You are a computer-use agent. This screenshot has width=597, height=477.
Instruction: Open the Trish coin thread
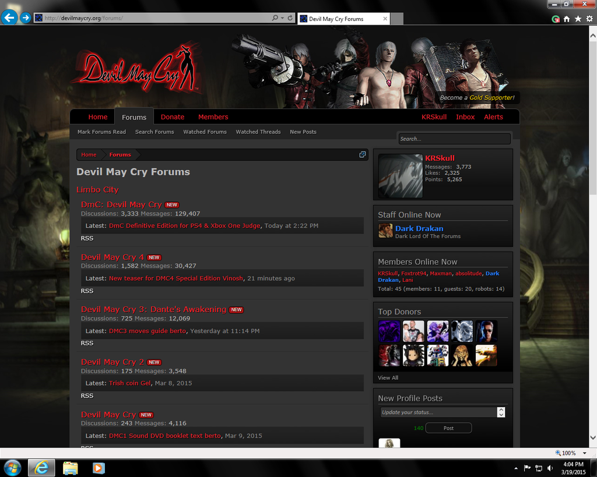[x=130, y=383]
